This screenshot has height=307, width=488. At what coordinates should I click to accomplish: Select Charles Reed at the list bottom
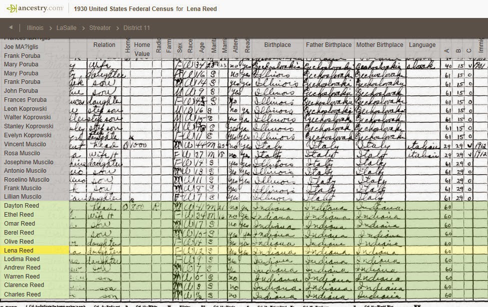(x=22, y=294)
